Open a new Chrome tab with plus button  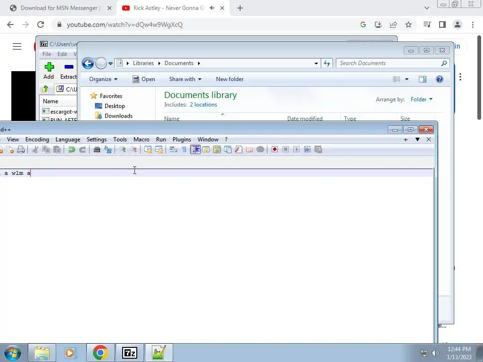tap(240, 8)
